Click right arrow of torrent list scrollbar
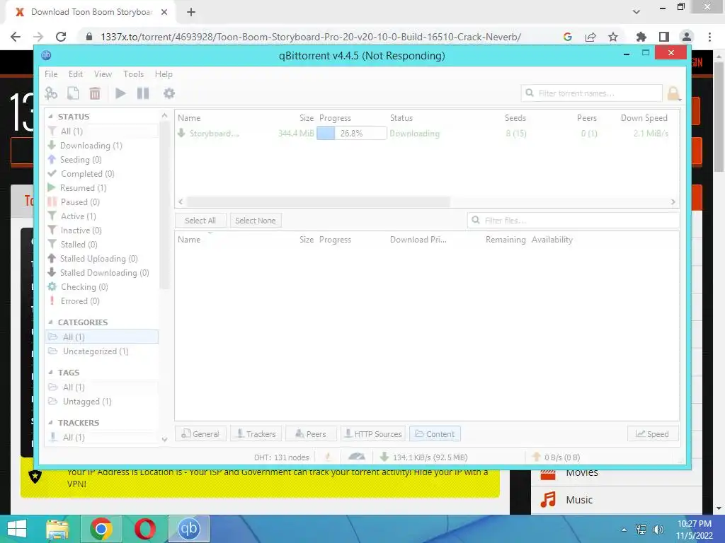The image size is (725, 543). pyautogui.click(x=673, y=202)
